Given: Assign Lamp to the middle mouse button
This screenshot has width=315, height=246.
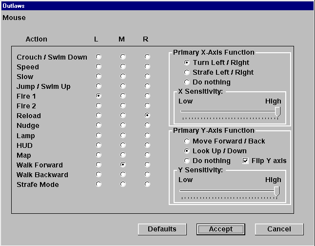Looking at the screenshot, I should (x=123, y=135).
